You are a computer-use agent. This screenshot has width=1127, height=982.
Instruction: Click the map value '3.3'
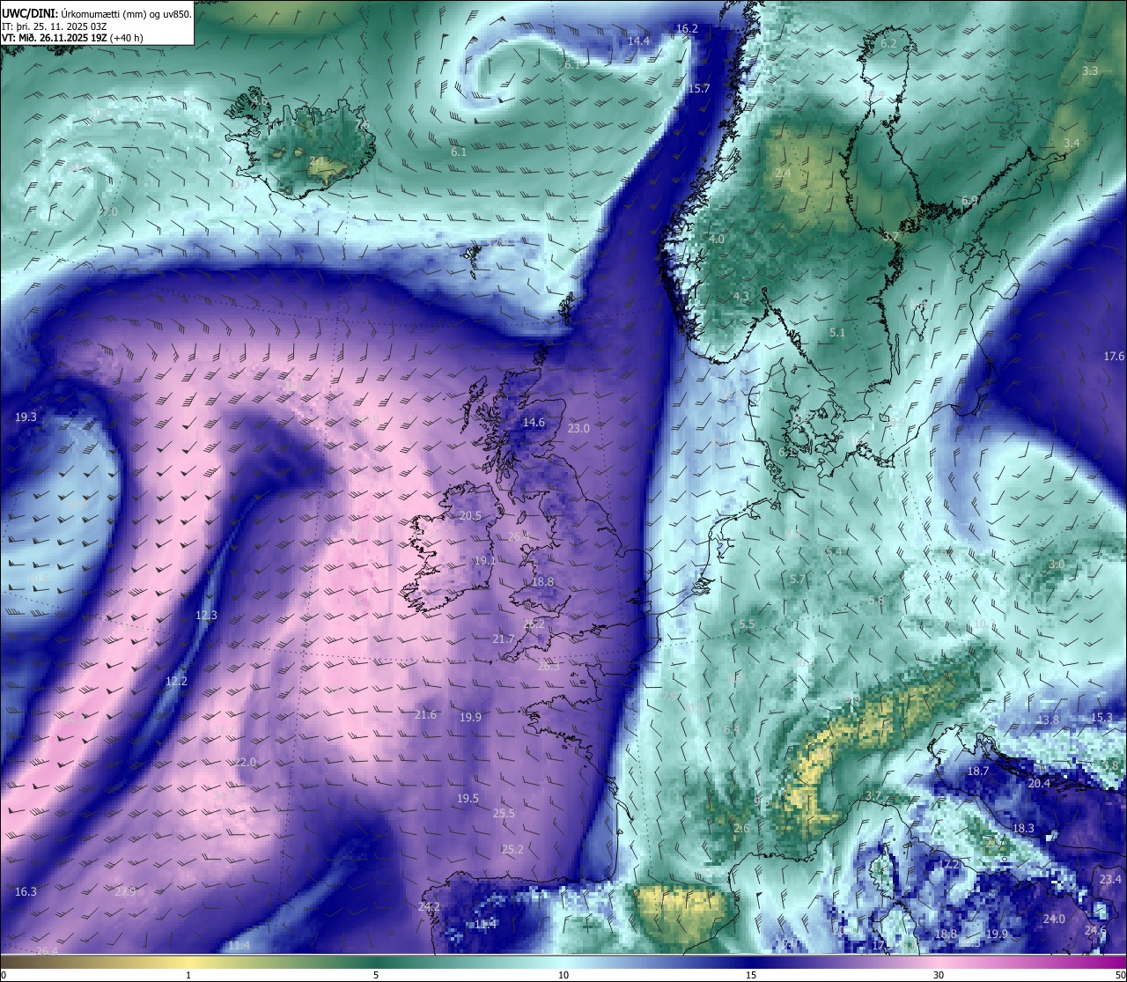(x=1090, y=70)
